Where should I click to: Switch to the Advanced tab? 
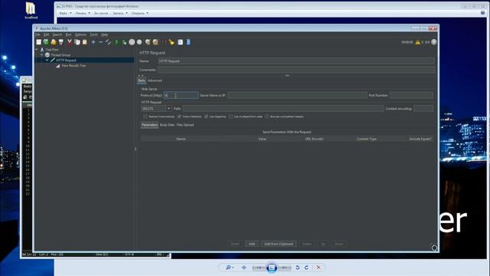coord(155,80)
